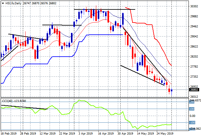Select the 26932 price axis label
This screenshot has height=137, width=201.
pyautogui.click(x=194, y=87)
